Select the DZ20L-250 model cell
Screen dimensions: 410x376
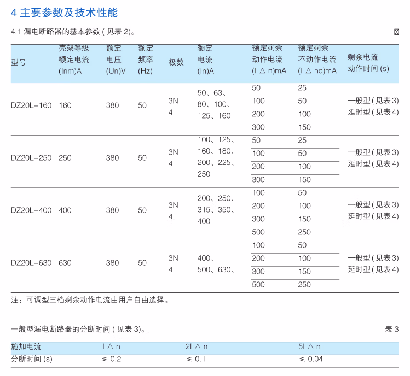point(31,158)
